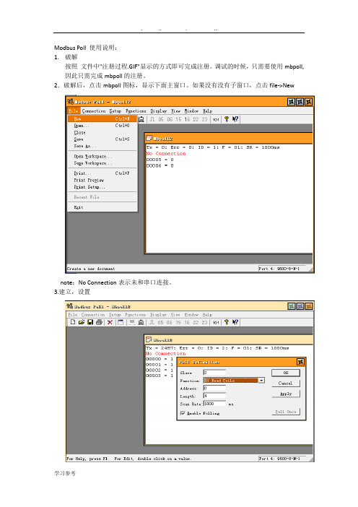Click Print icon in lower window toolbar
Image resolution: width=358 pixels, height=507 pixels.
point(99,322)
